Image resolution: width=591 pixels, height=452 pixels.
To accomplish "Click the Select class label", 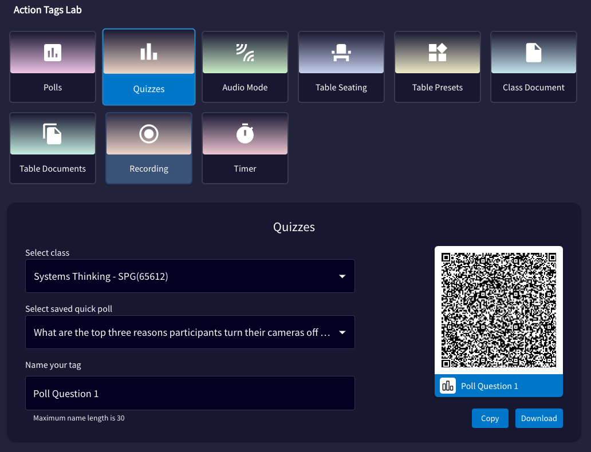I will (x=47, y=253).
